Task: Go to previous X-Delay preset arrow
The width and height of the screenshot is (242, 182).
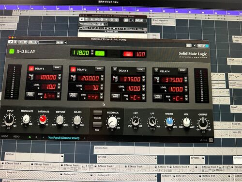Action: [43, 137]
